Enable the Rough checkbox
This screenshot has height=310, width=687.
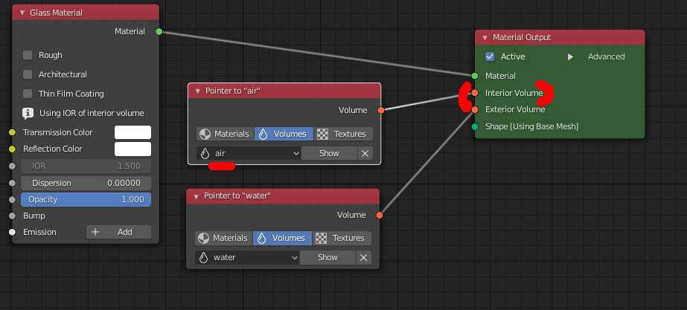(28, 55)
